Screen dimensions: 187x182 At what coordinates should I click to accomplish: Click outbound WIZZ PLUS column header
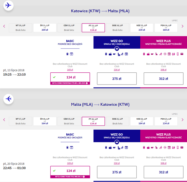164,43
